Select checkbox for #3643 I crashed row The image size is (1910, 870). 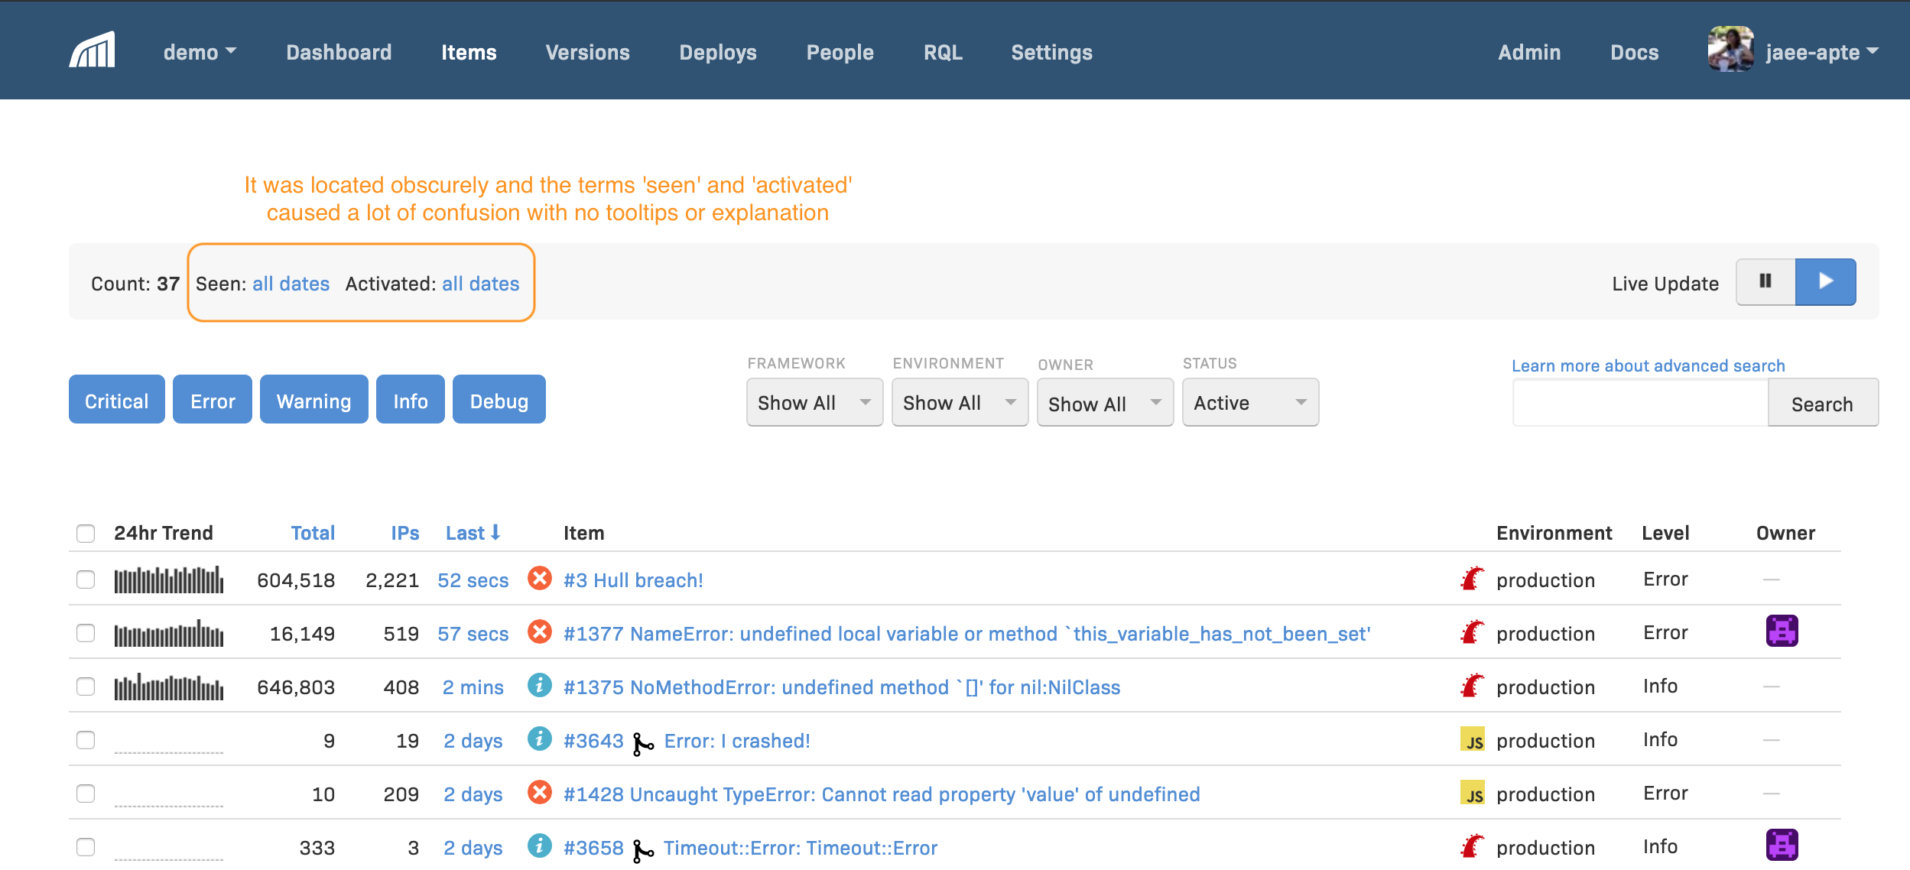86,740
